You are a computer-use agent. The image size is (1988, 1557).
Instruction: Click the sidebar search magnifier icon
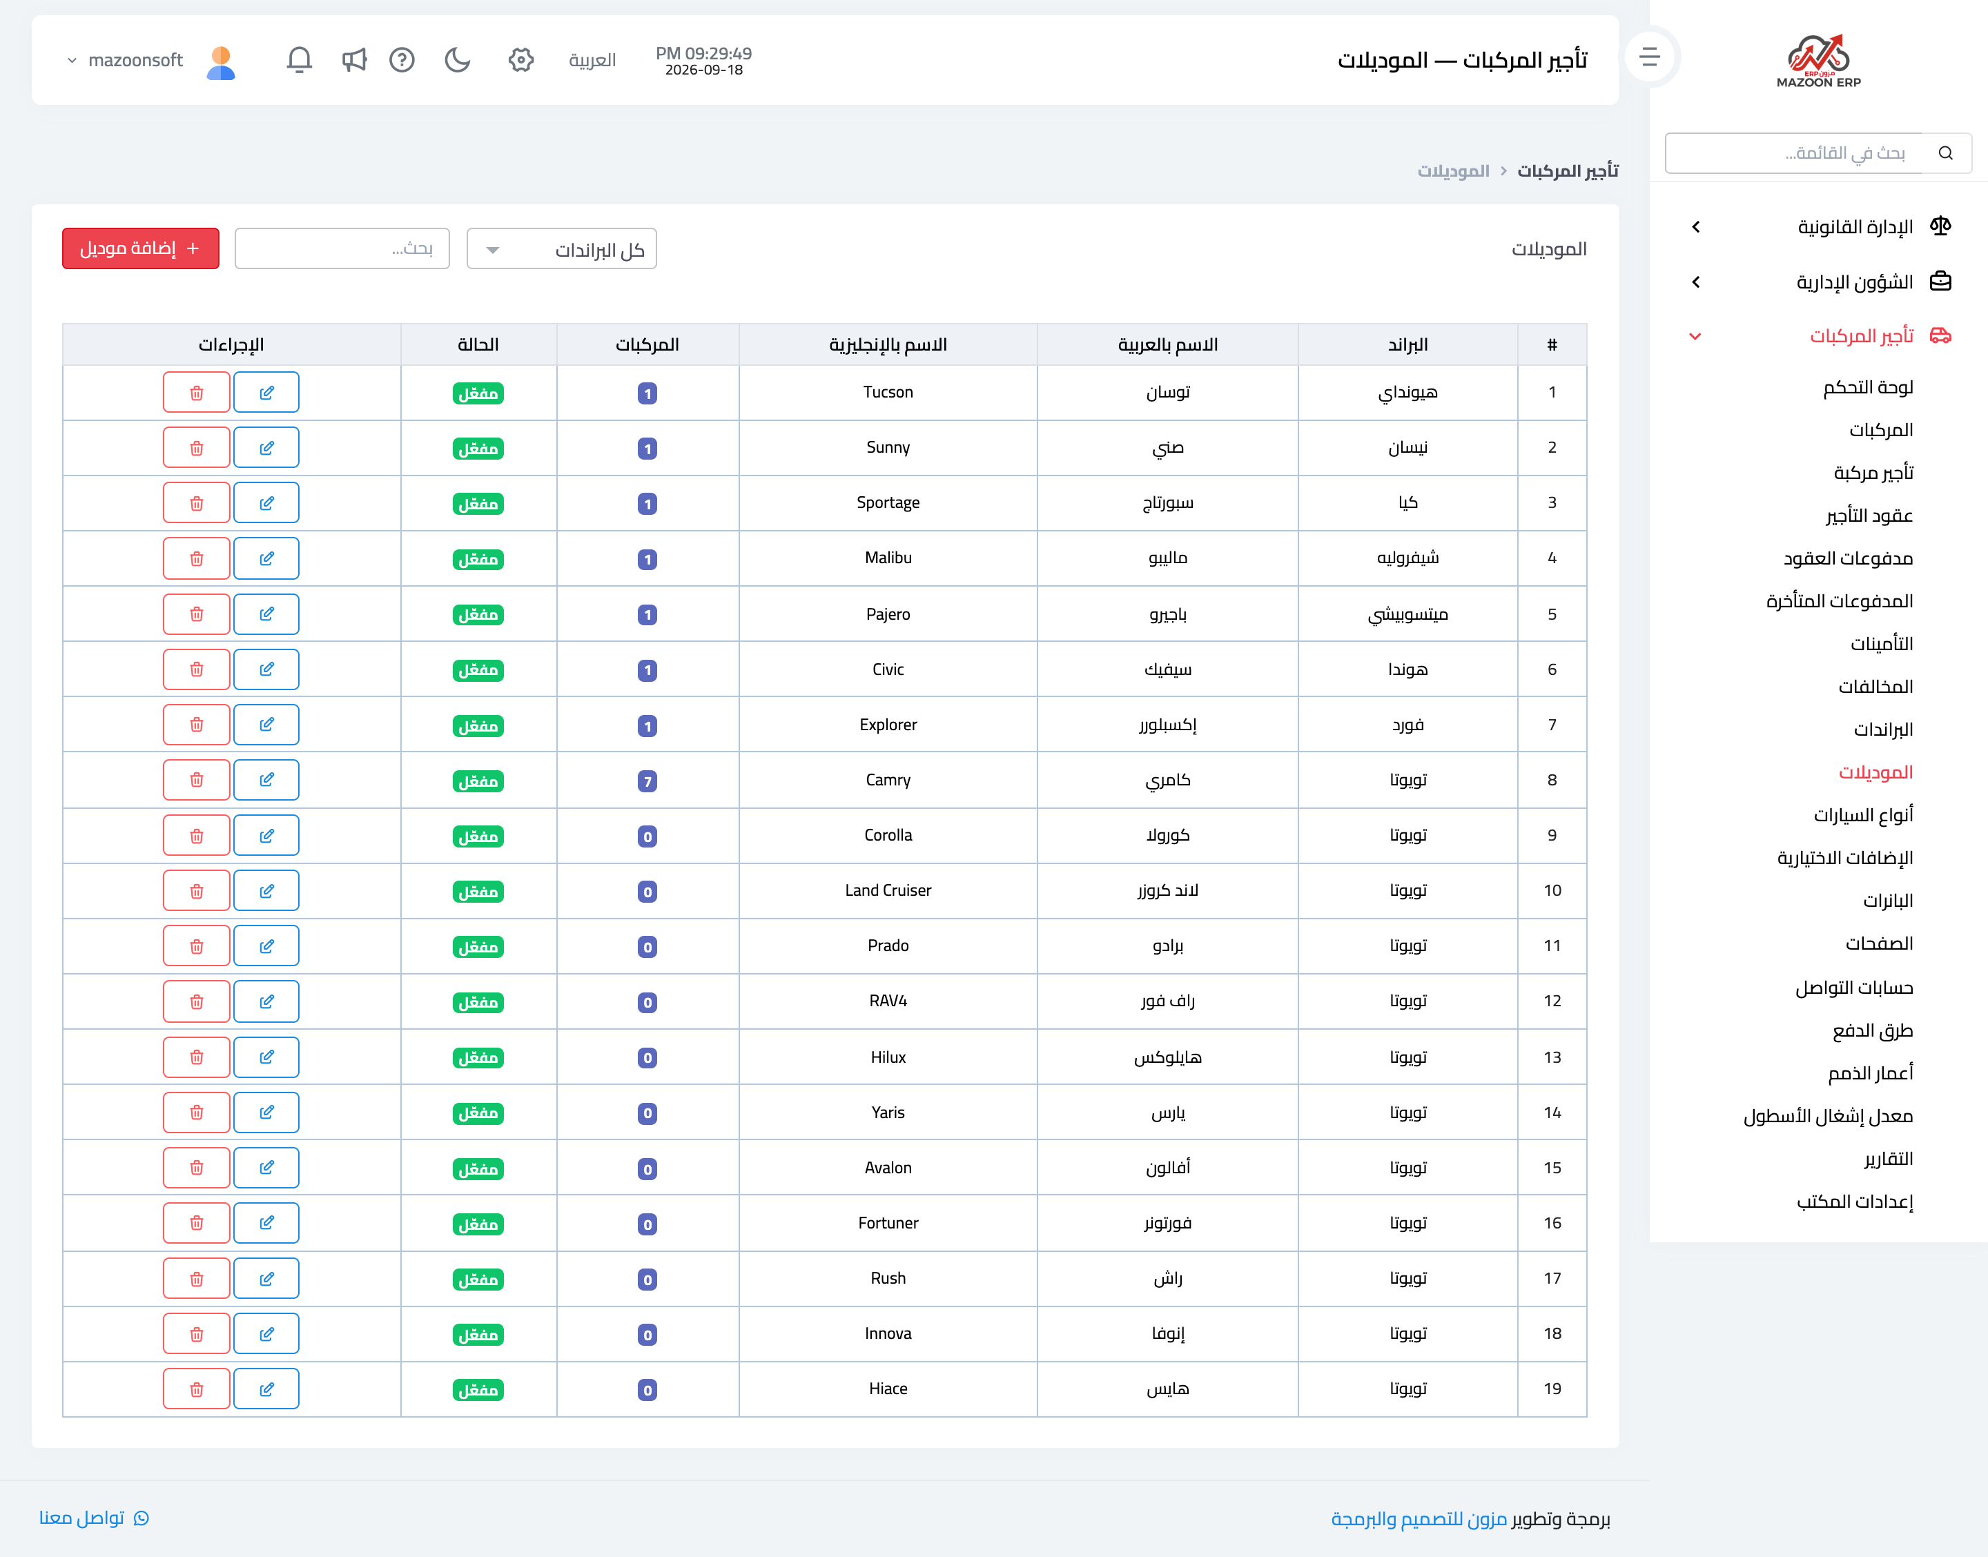coord(1945,153)
